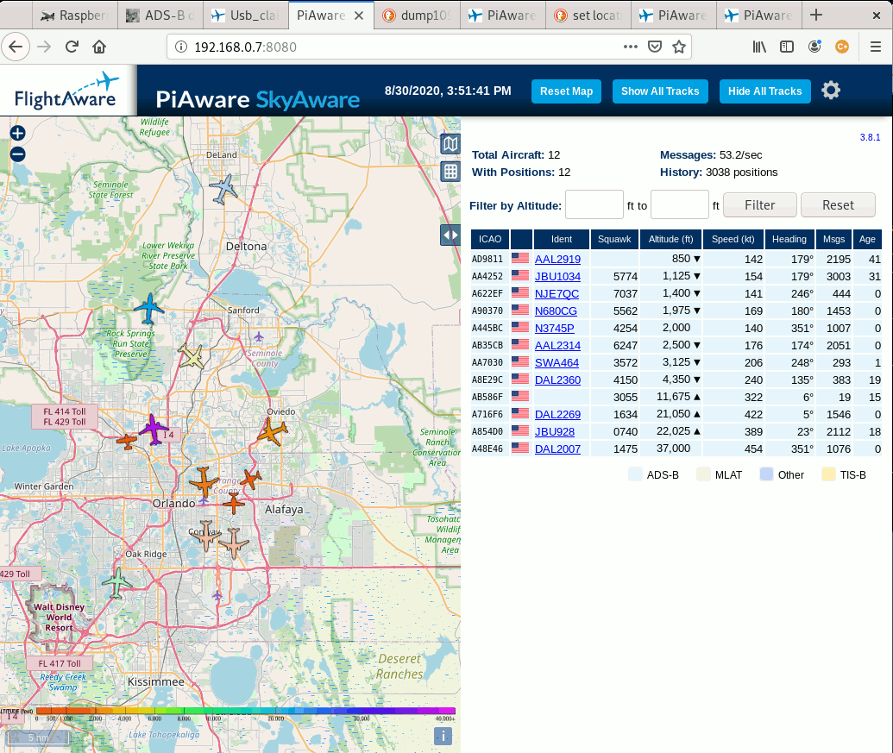The image size is (893, 753).
Task: Click the ADS-B legend color swatch
Action: click(635, 474)
